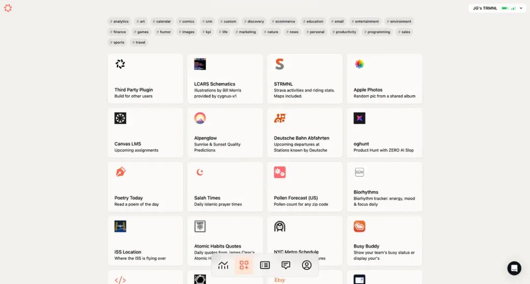Image resolution: width=530 pixels, height=284 pixels.
Task: Open the chat support bubble
Action: (x=514, y=268)
